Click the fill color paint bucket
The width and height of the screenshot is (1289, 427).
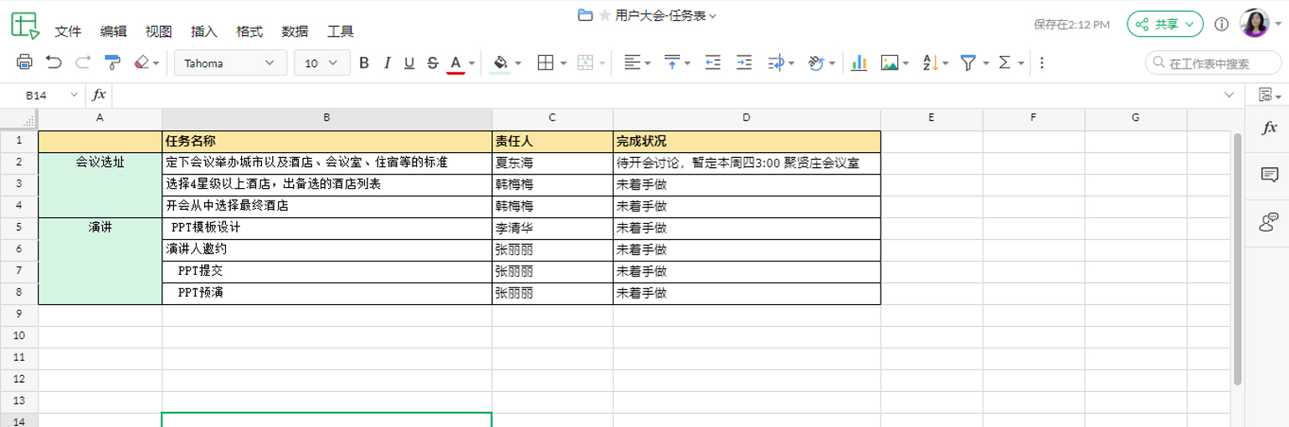click(x=501, y=63)
